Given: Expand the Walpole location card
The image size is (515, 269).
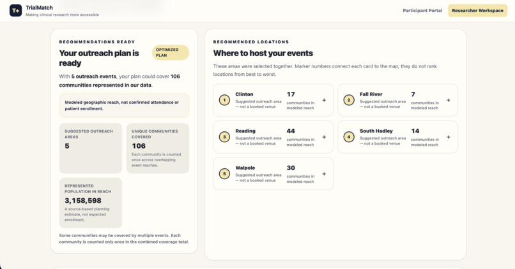Looking at the screenshot, I should click(324, 174).
